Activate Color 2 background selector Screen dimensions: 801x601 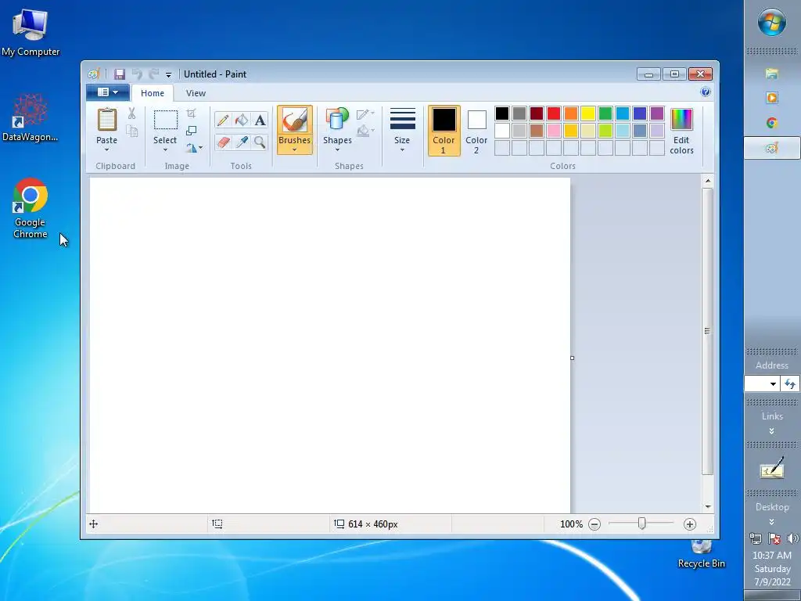pos(476,131)
